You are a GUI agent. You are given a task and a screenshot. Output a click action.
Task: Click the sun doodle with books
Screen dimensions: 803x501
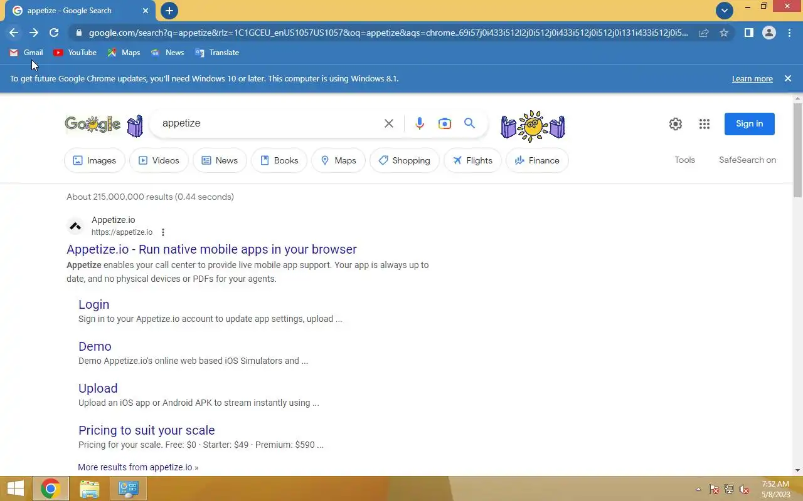click(533, 126)
